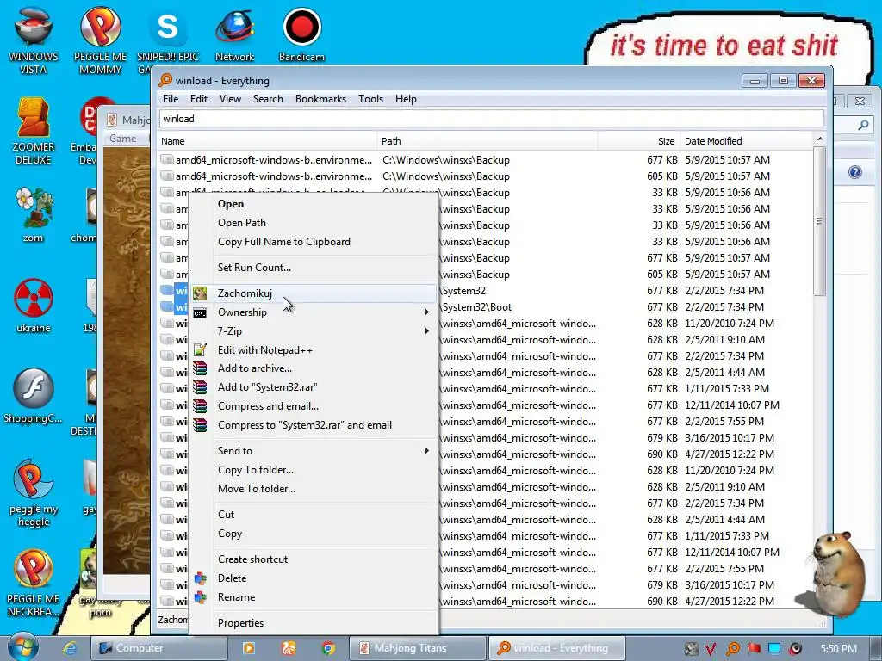This screenshot has height=661, width=882.
Task: Sort results by Path column header
Action: 488,141
